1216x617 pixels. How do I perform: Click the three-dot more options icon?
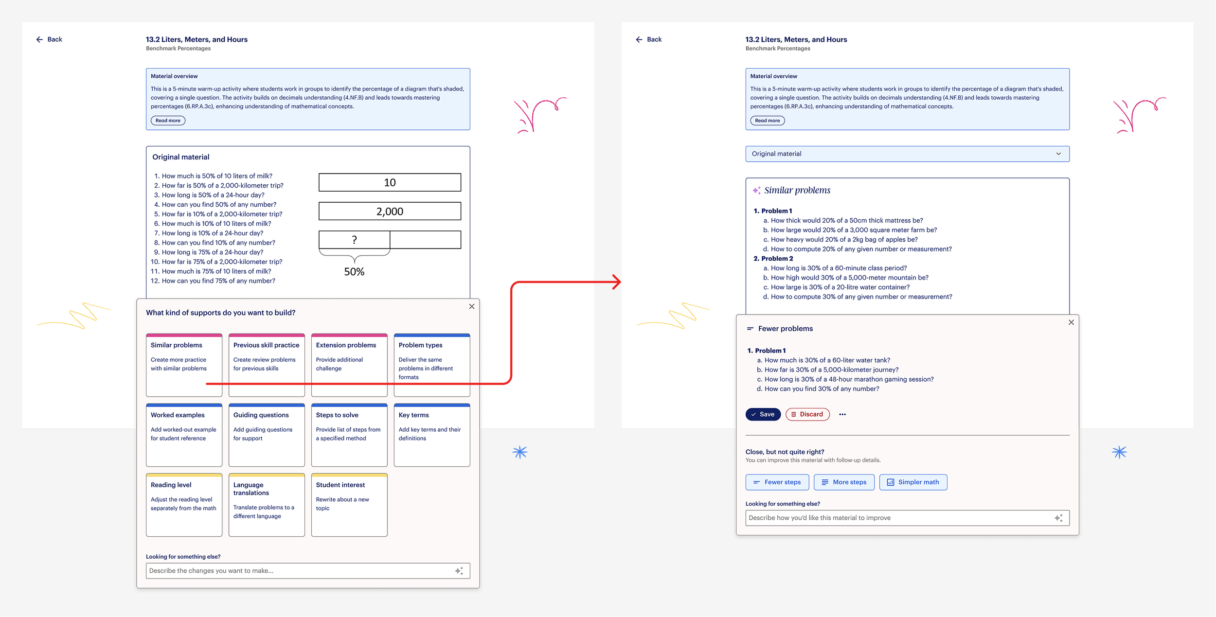pyautogui.click(x=842, y=414)
